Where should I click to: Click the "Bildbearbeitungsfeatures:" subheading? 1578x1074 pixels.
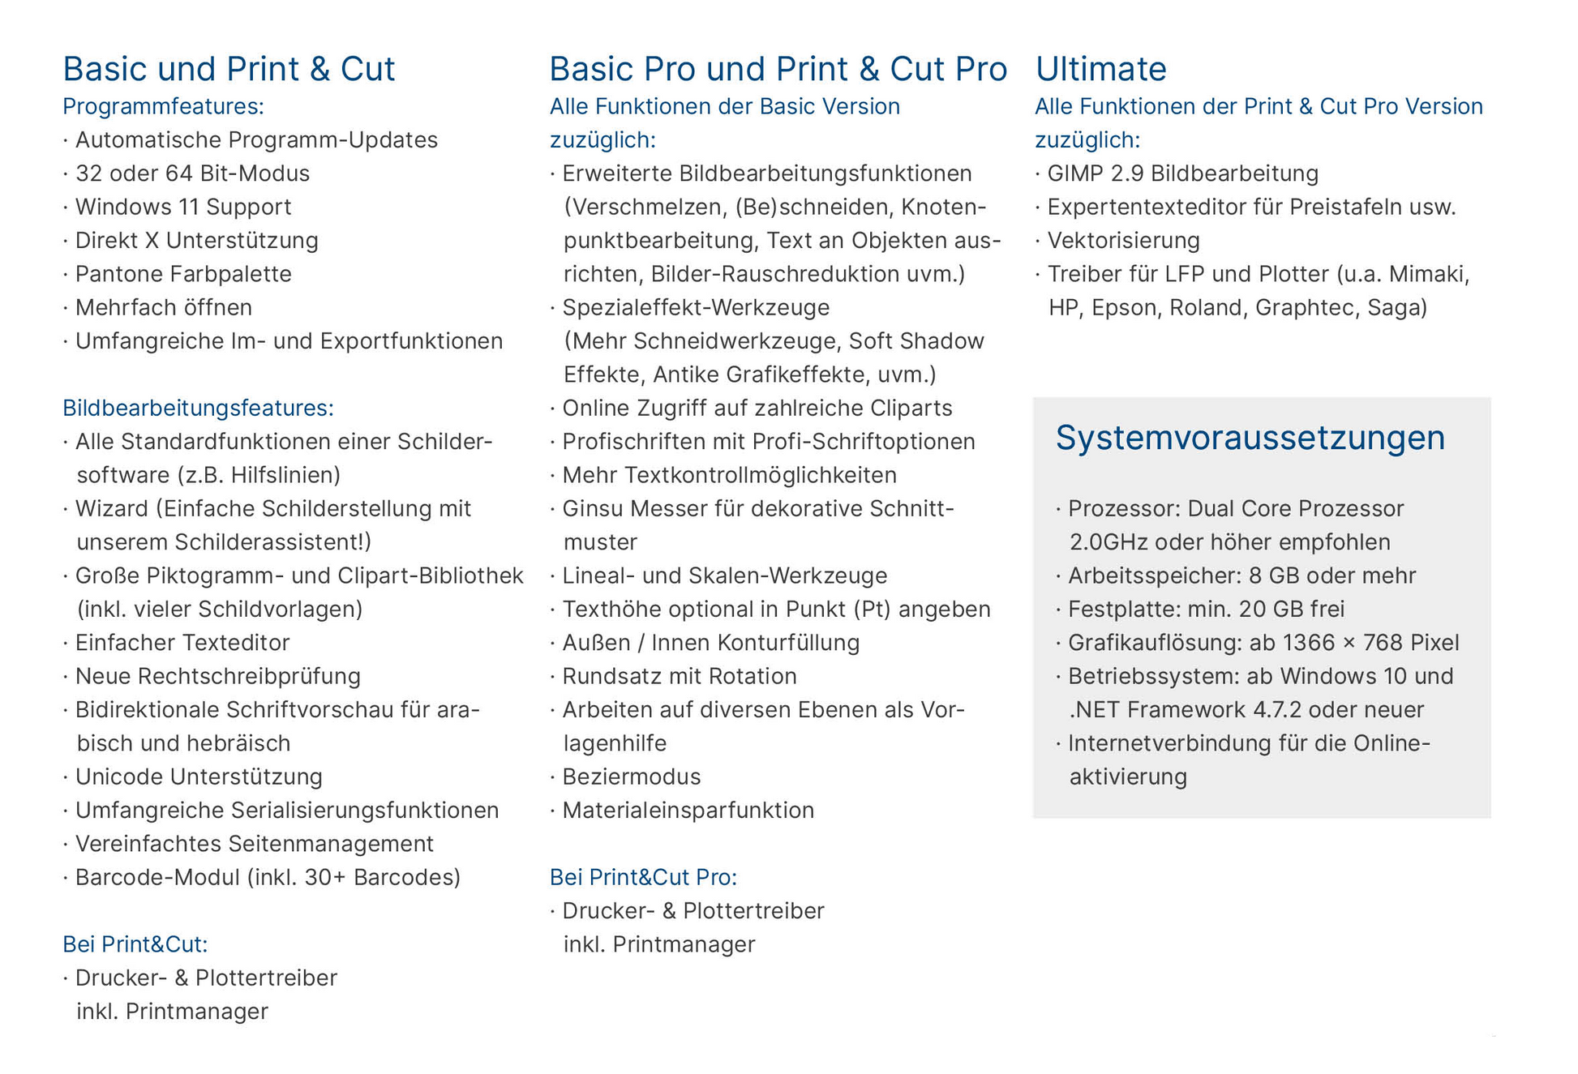198,408
